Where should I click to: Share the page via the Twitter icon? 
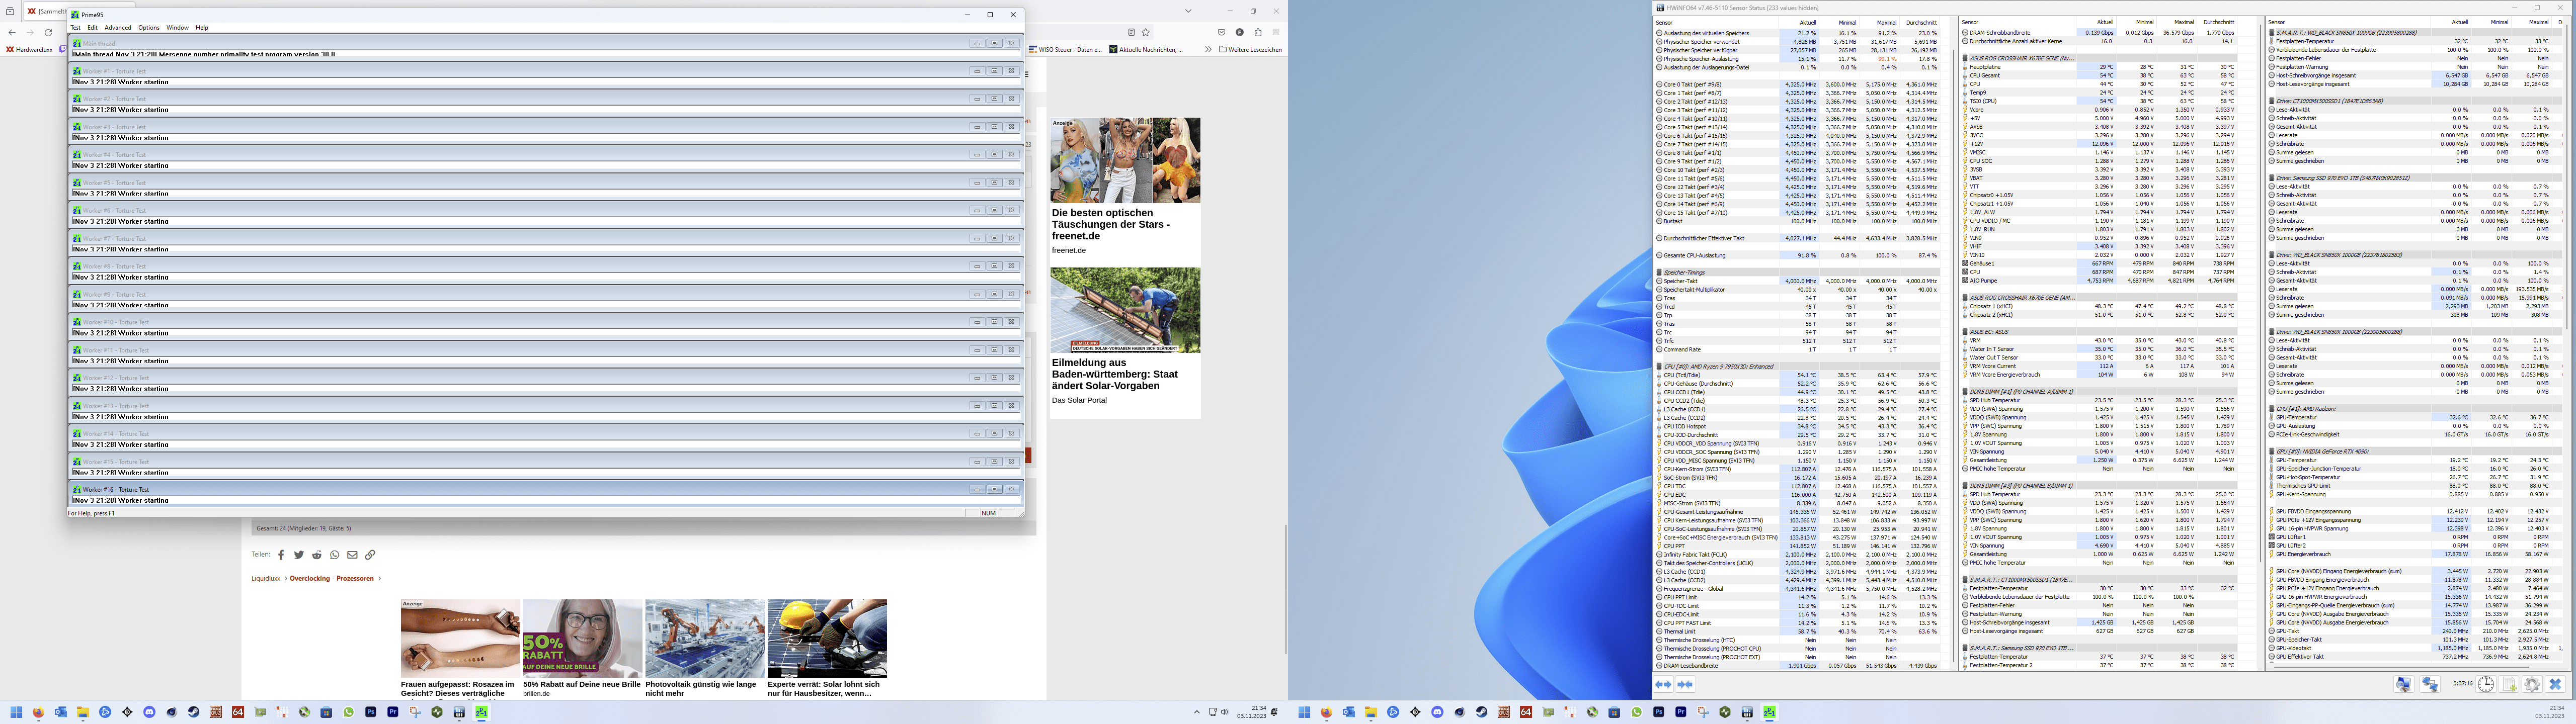[x=298, y=555]
